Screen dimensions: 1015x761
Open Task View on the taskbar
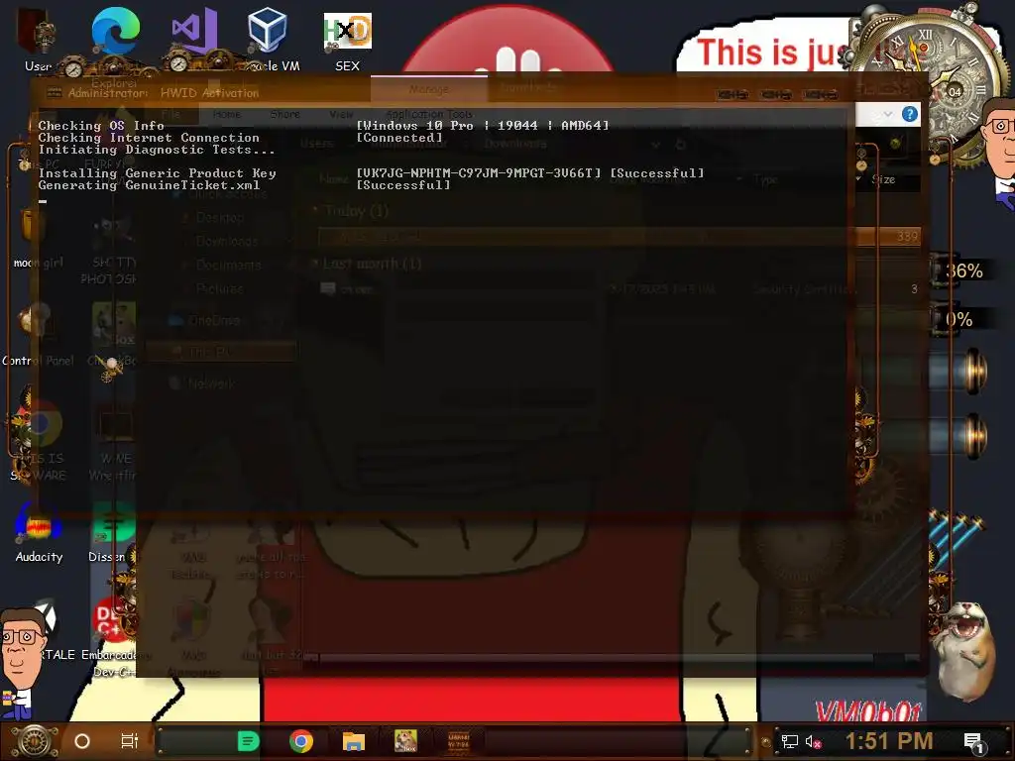pyautogui.click(x=130, y=741)
